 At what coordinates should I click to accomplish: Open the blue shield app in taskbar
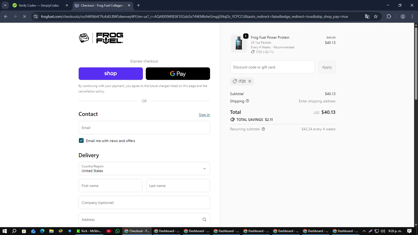70,231
